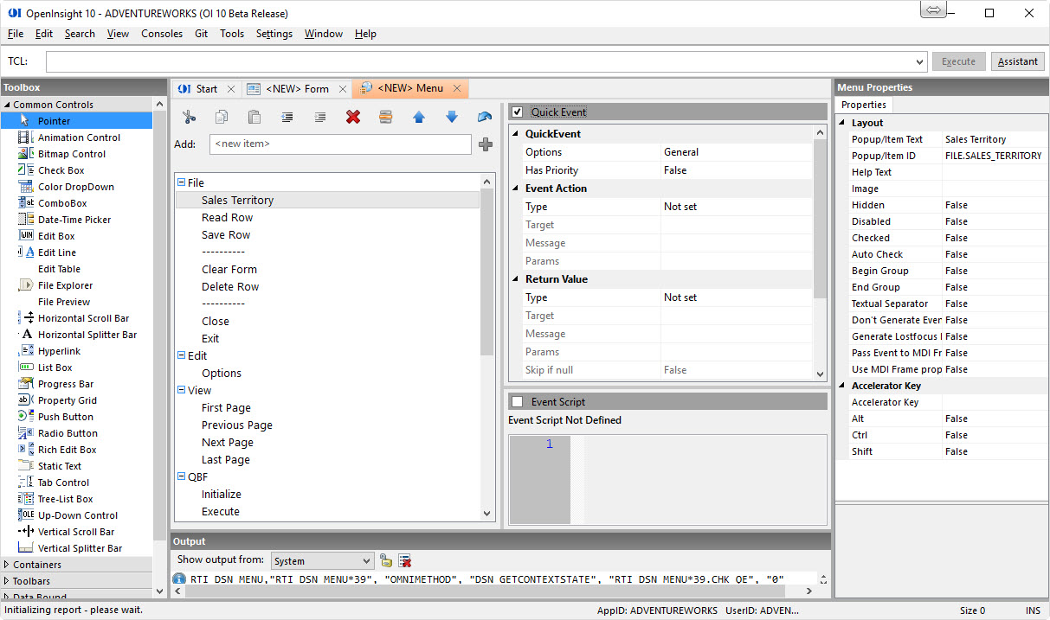Delete selected menu item with red X
Image resolution: width=1050 pixels, height=620 pixels.
click(353, 117)
